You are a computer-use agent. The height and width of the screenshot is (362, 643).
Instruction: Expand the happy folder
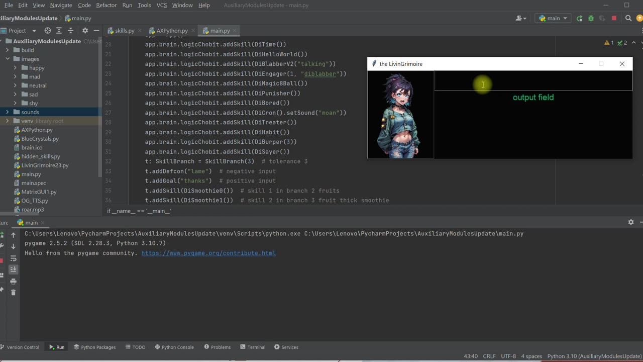(x=16, y=68)
